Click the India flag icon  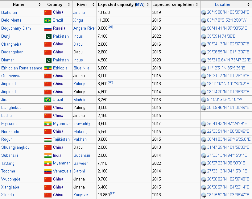coord(48,155)
